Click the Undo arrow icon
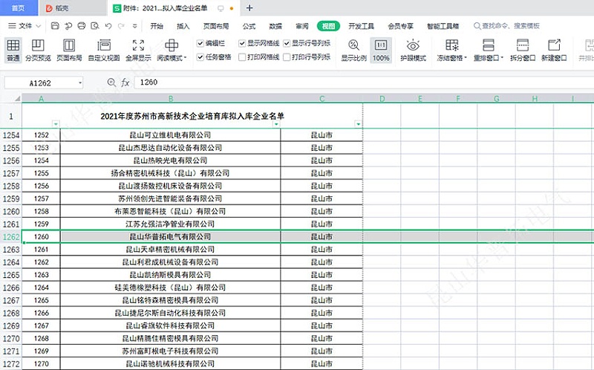 pos(108,26)
